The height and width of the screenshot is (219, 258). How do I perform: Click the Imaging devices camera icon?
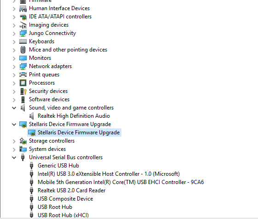click(x=23, y=25)
